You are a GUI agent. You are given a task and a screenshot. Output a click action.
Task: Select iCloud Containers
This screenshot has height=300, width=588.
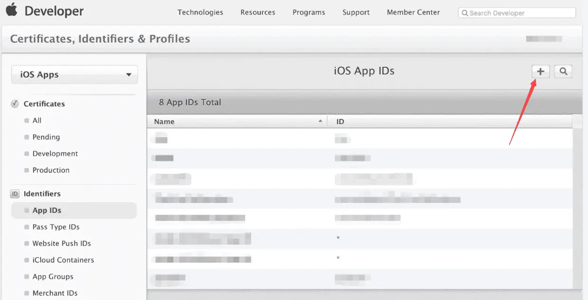63,260
